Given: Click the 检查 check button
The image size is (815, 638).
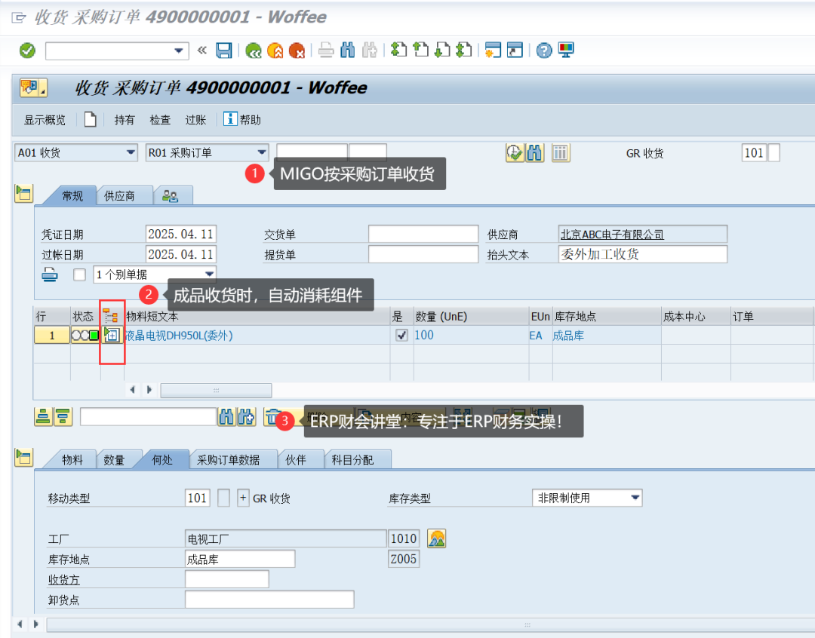Looking at the screenshot, I should coord(160,120).
